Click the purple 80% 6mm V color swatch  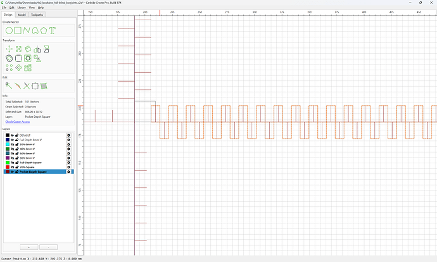click(8, 158)
